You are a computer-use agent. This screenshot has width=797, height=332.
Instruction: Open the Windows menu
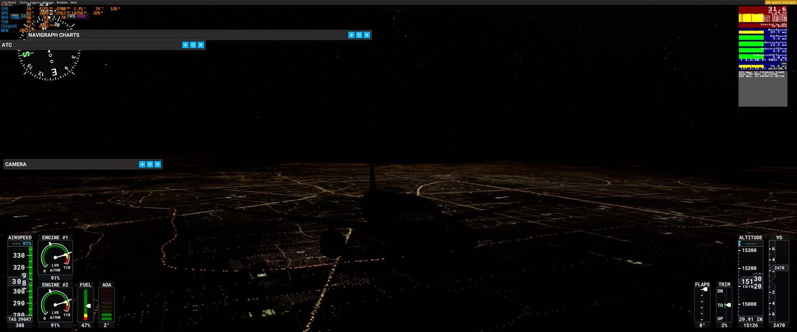tap(62, 2)
